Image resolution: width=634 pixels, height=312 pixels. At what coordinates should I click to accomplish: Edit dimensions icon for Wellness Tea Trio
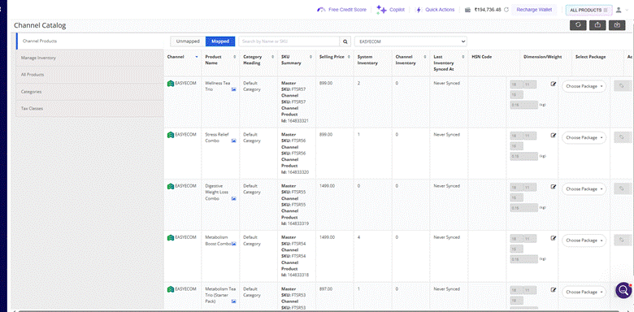click(x=554, y=84)
